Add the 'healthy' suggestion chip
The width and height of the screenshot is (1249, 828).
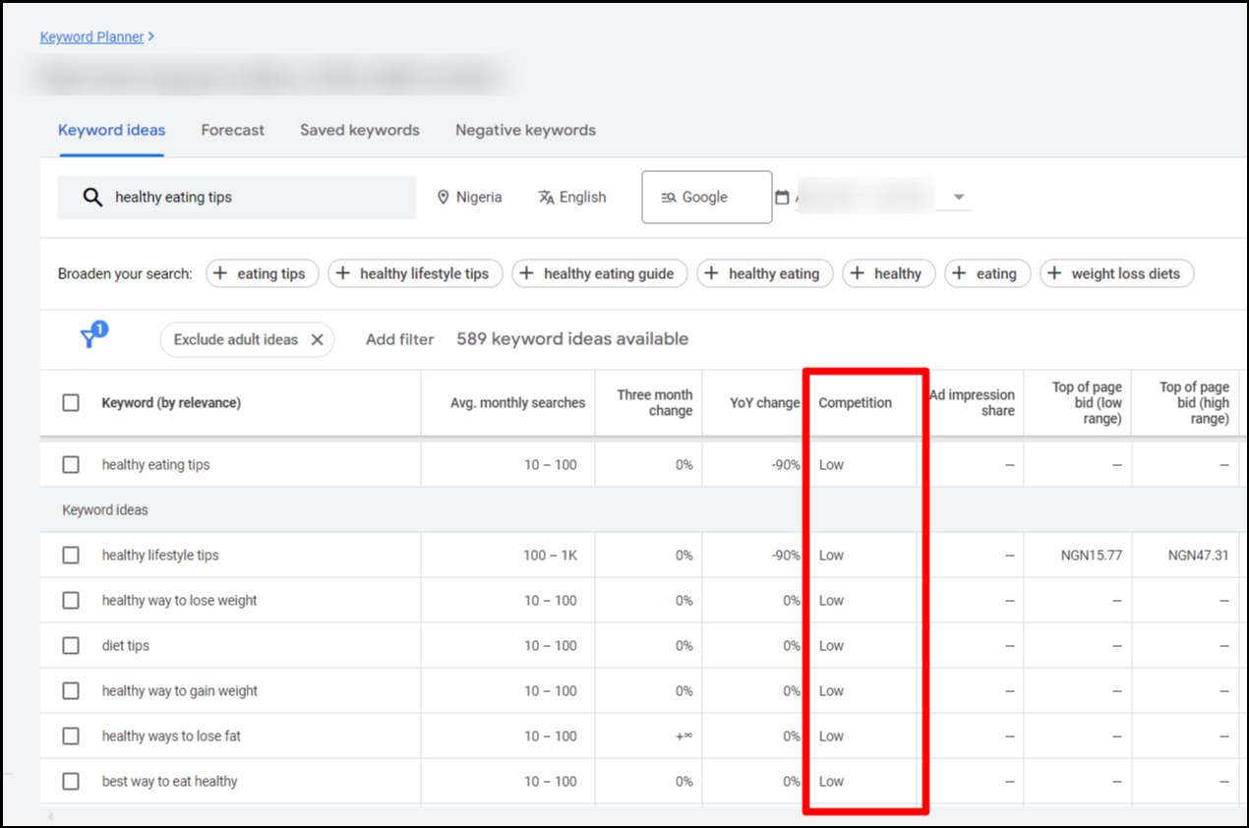click(889, 273)
